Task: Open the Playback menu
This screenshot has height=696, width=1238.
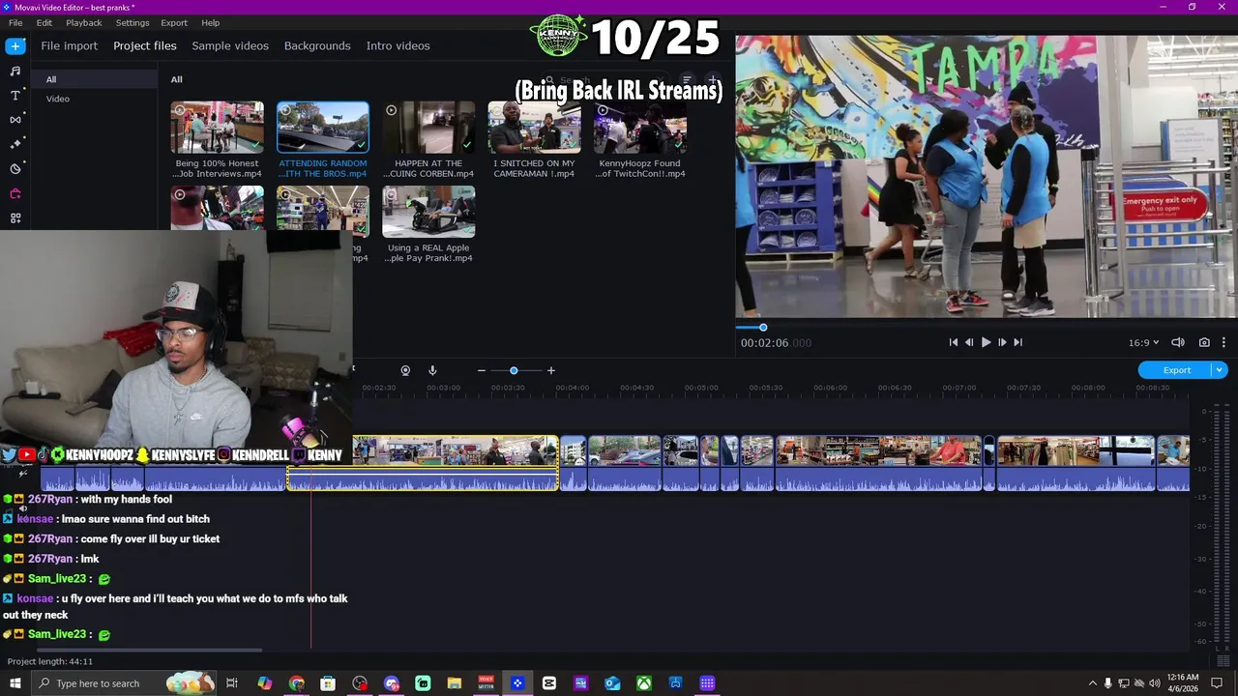Action: coord(84,22)
